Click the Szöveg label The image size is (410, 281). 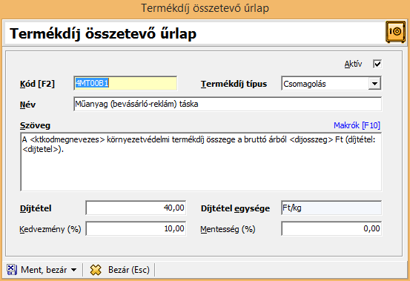(35, 126)
